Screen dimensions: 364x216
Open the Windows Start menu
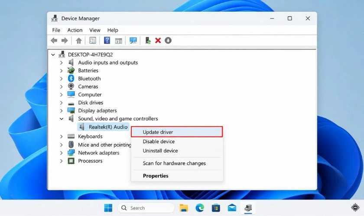tap(108, 208)
